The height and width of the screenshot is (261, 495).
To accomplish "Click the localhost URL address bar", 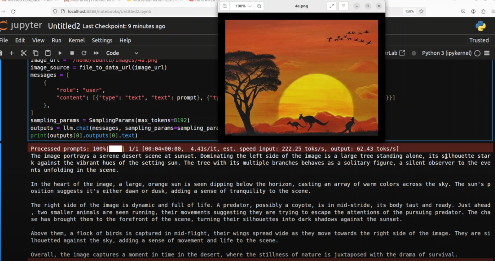I will point(137,11).
